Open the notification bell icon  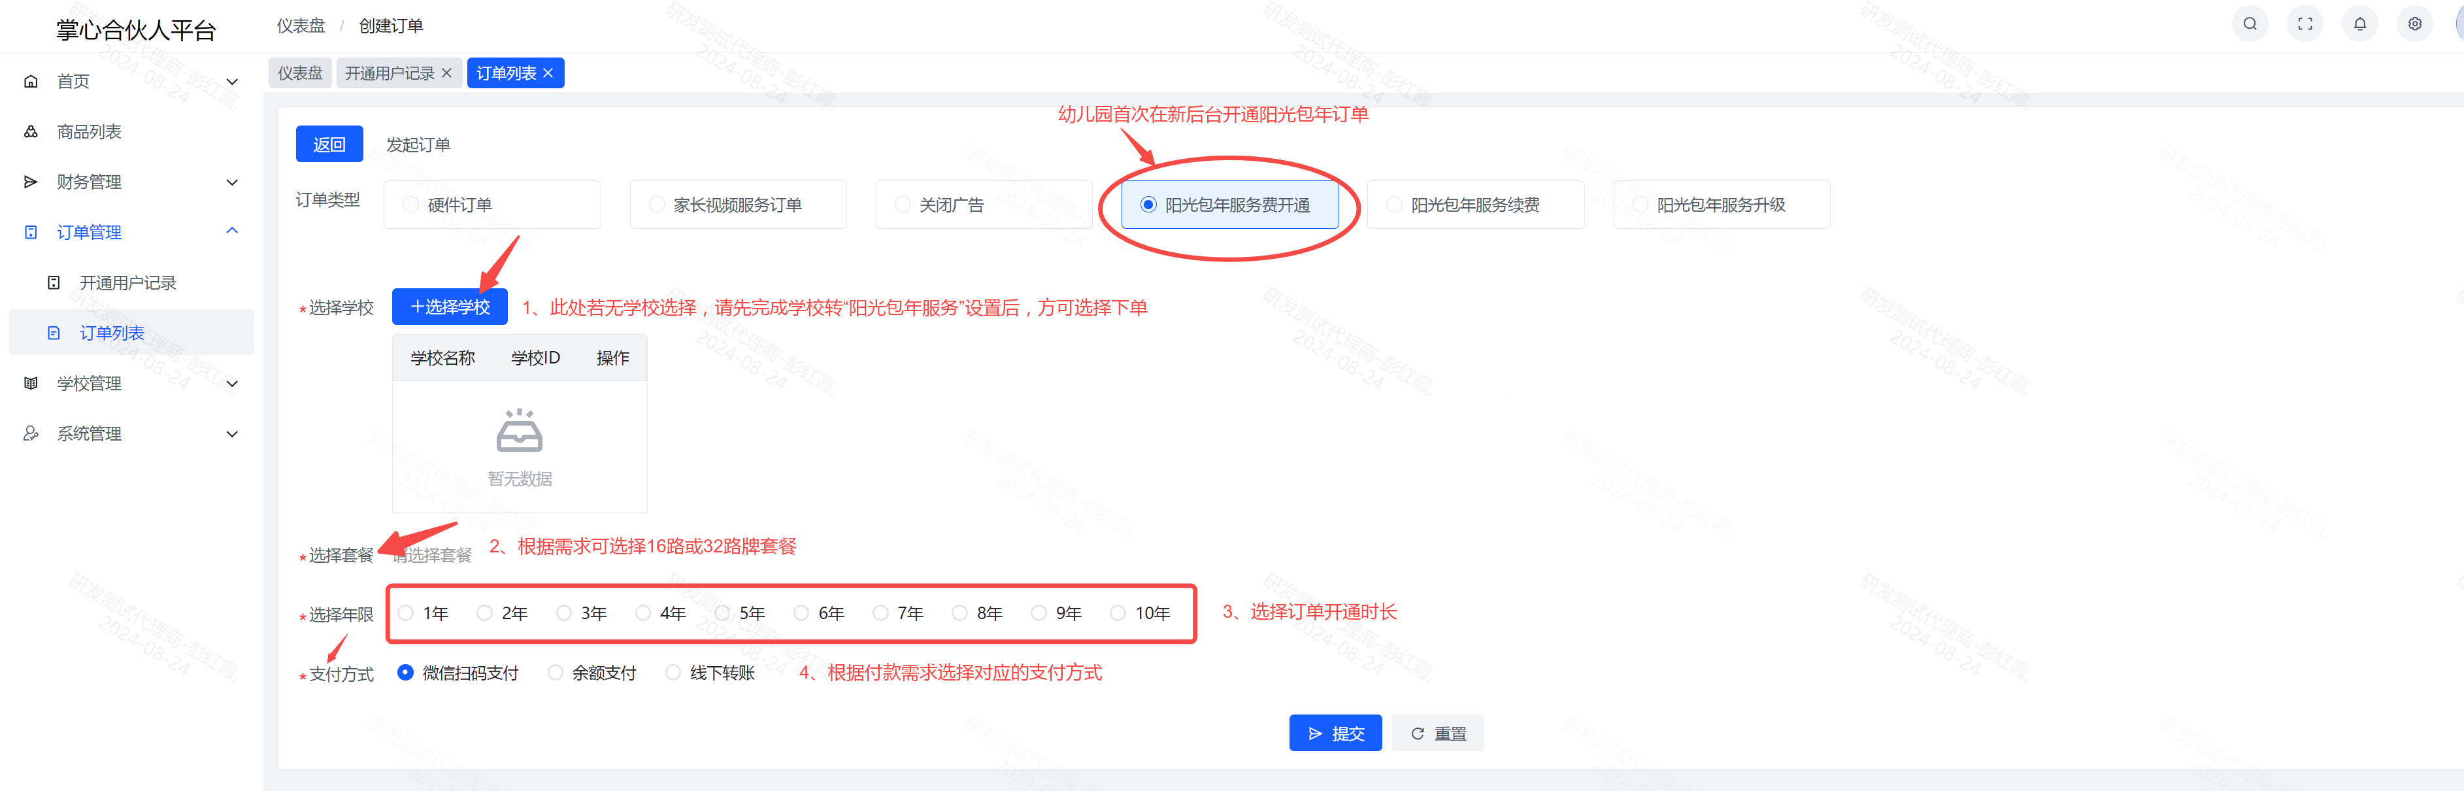2359,24
